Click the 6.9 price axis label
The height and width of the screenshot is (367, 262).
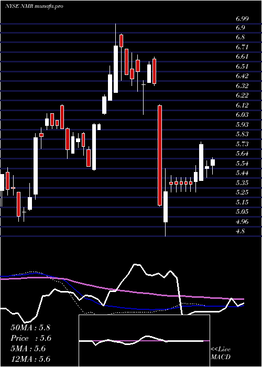coord(240,28)
